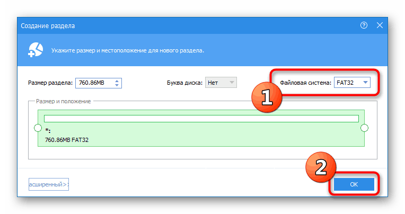Click the Размер раздела input field
Screen dimensions: 405x214
point(99,83)
